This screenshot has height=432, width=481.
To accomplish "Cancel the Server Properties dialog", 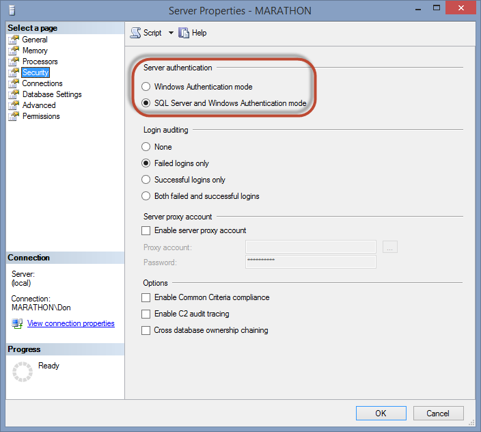I will pyautogui.click(x=438, y=414).
